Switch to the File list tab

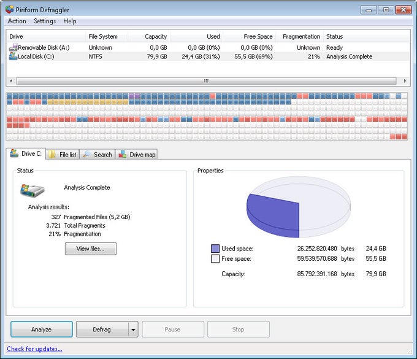[63, 155]
